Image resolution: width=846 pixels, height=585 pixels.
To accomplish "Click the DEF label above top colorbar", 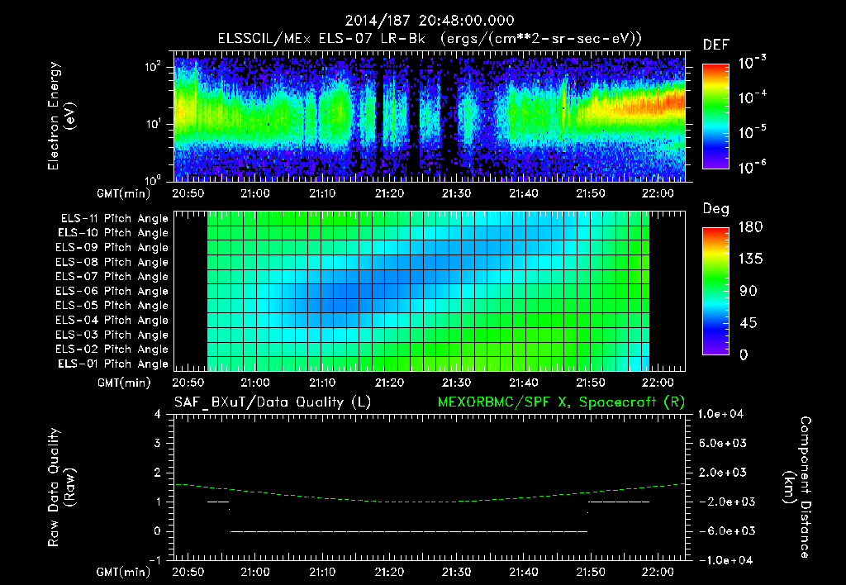I will [716, 45].
